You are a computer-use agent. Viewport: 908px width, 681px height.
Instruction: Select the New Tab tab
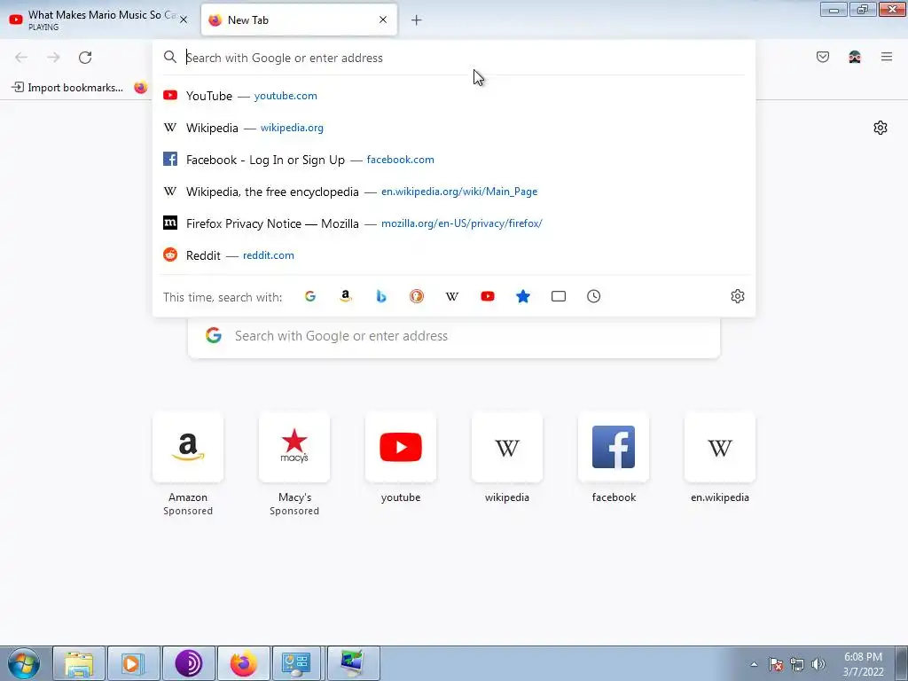299,20
